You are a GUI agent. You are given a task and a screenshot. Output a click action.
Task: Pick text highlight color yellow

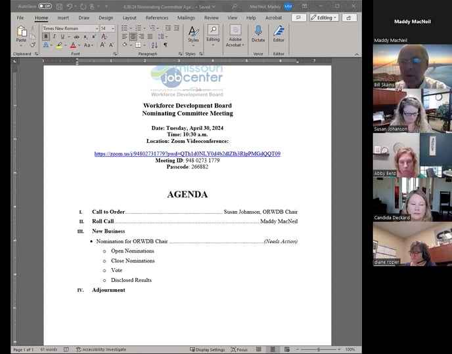coord(59,45)
